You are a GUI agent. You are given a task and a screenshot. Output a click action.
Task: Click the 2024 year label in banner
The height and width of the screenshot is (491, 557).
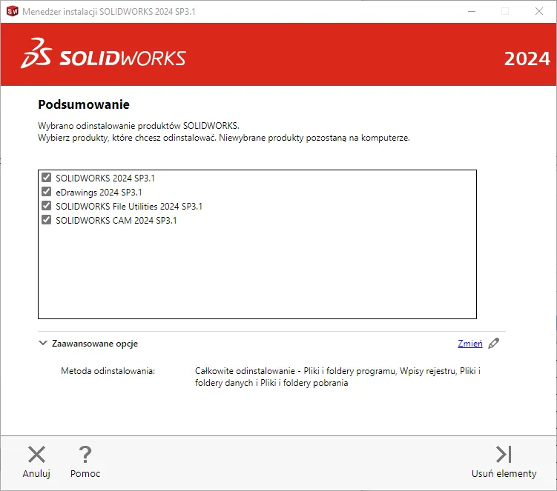[527, 59]
